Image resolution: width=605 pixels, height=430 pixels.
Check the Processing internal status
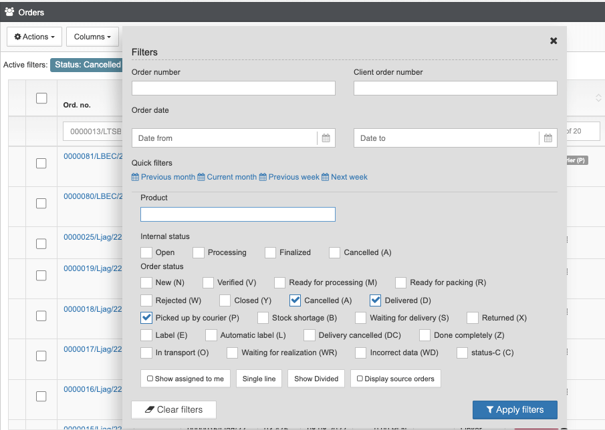tap(199, 253)
